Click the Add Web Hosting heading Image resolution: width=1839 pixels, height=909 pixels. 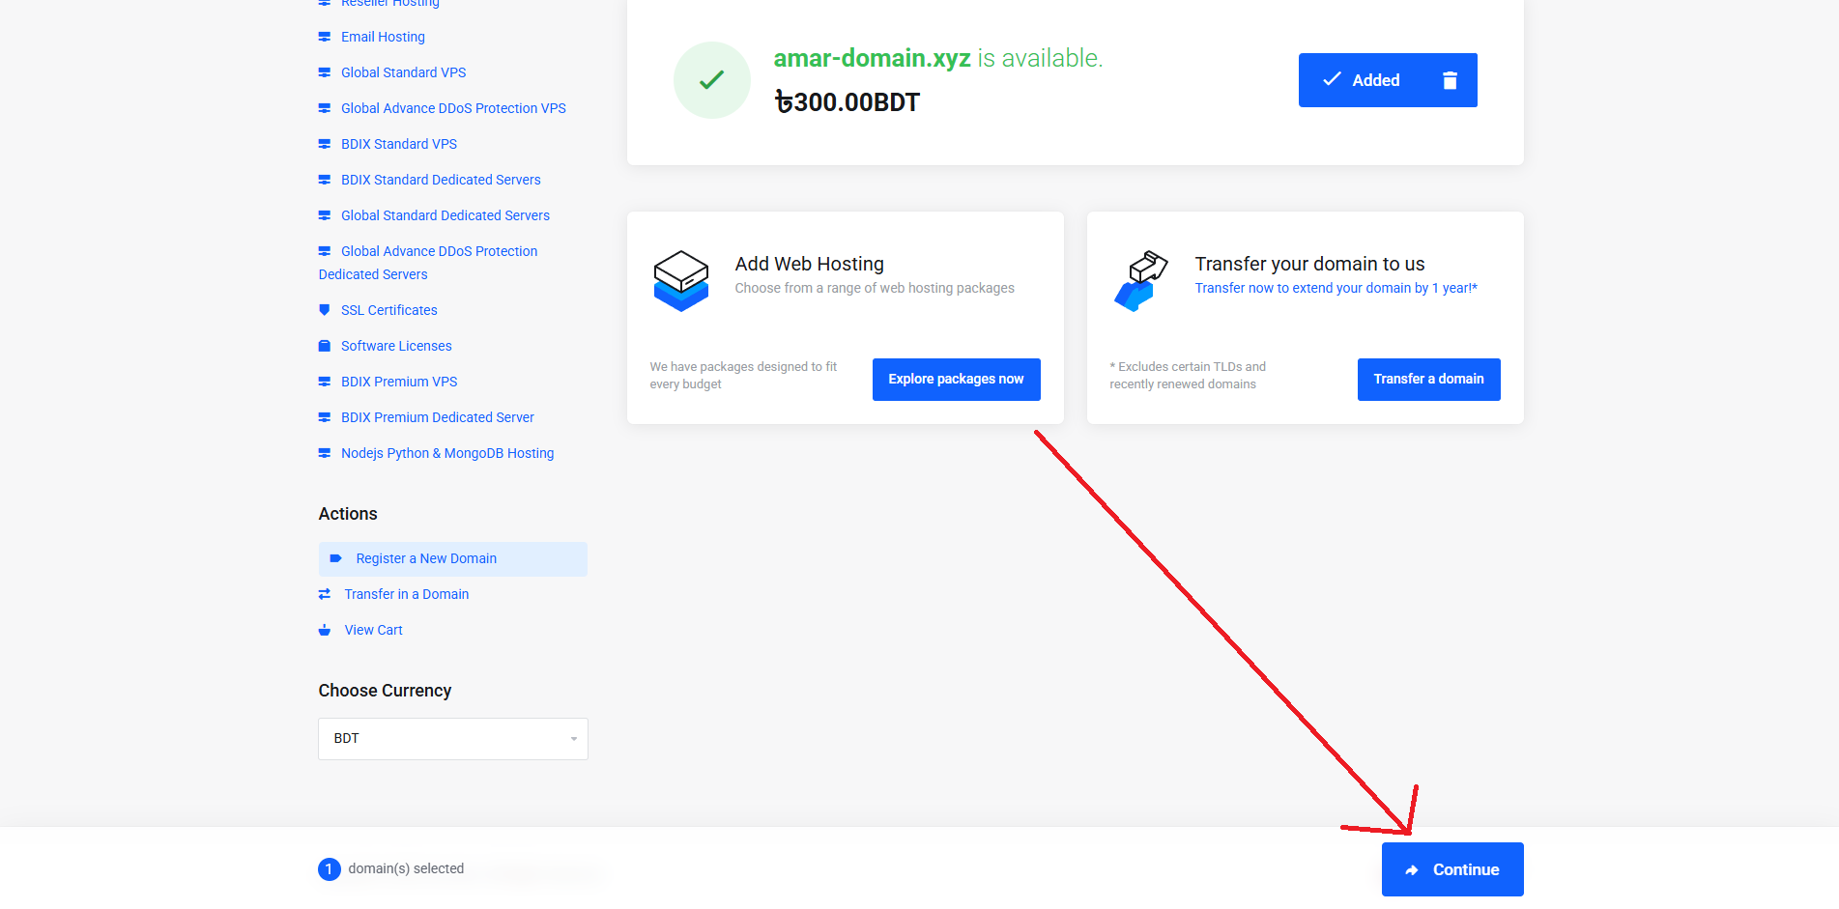pos(810,264)
